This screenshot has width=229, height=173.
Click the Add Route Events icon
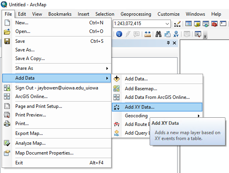click(x=117, y=124)
